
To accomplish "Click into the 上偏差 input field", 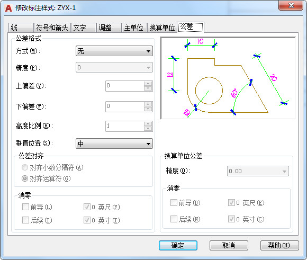I will tap(125, 86).
